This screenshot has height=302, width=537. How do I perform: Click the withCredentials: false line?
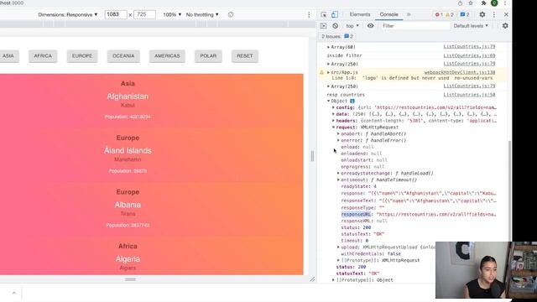[x=371, y=253]
